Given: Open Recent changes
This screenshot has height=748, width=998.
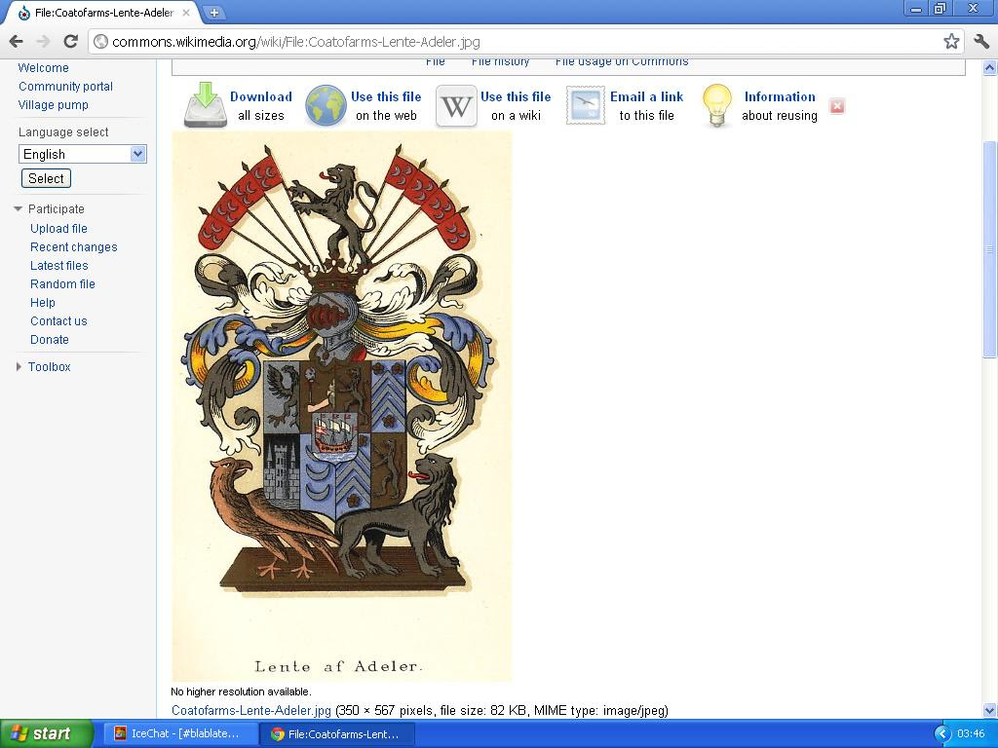Looking at the screenshot, I should point(74,246).
